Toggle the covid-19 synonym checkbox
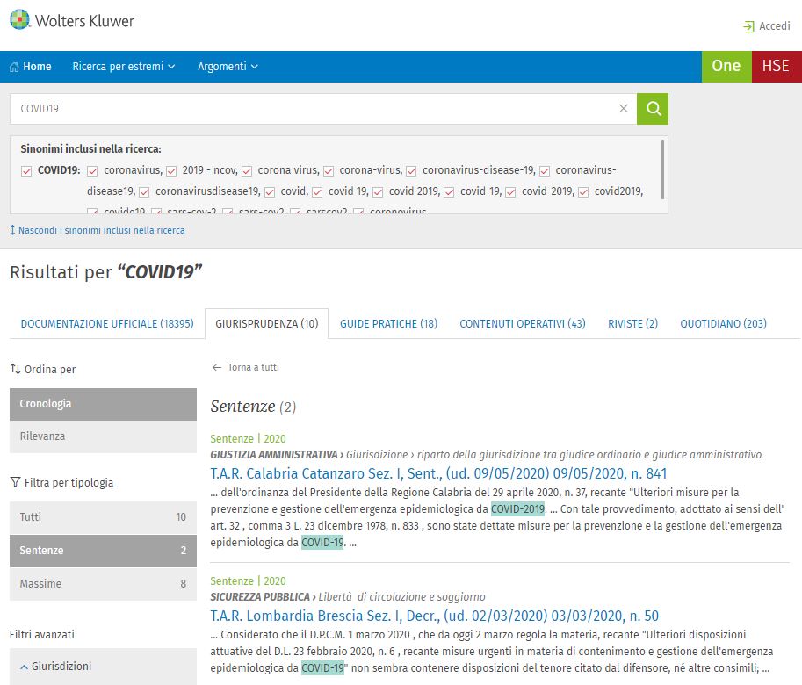This screenshot has height=685, width=802. 450,191
